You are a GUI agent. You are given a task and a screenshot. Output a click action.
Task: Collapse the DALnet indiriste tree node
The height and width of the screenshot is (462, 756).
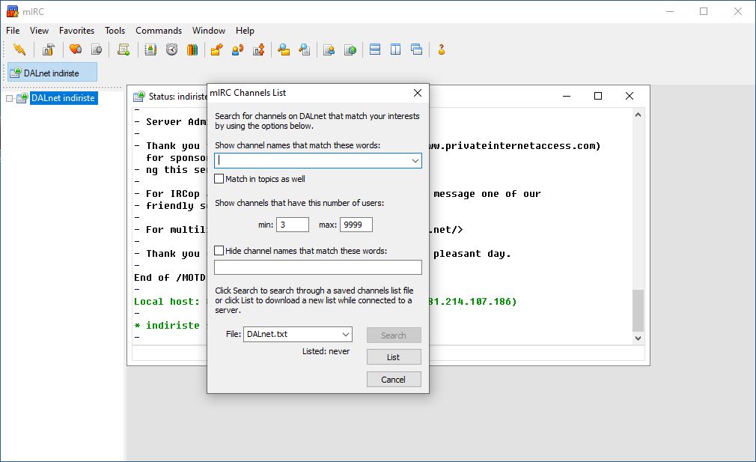pos(9,98)
